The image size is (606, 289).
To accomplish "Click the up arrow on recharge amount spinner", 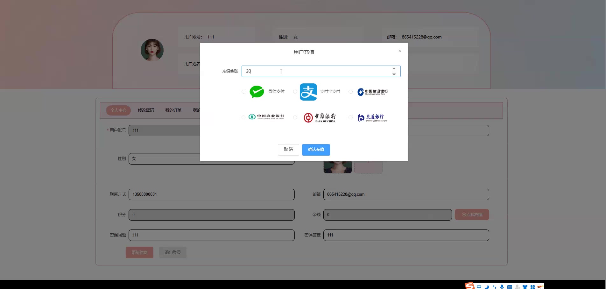I will [x=394, y=68].
